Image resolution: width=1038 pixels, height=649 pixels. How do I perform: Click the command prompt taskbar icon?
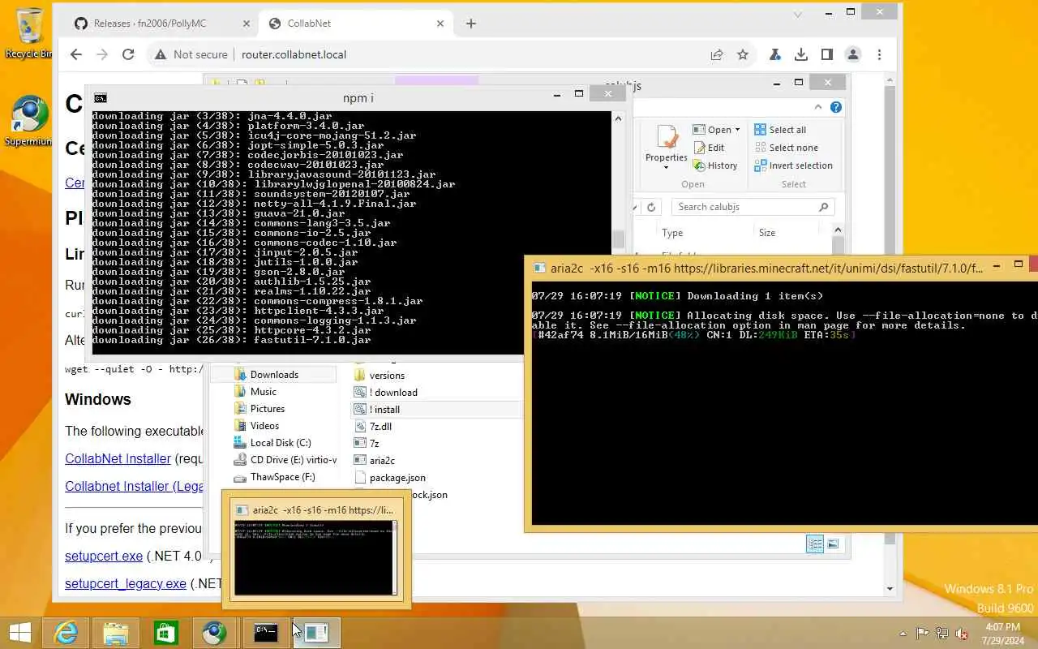(265, 633)
